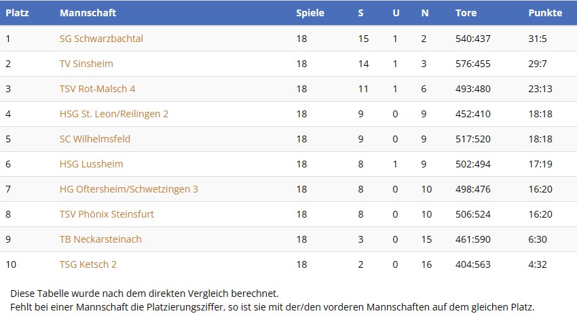Click the Tore column header
Image resolution: width=577 pixels, height=322 pixels.
point(466,13)
